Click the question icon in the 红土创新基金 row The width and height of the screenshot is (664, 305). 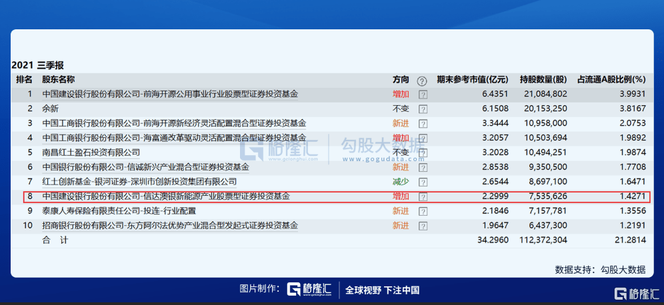pos(423,182)
